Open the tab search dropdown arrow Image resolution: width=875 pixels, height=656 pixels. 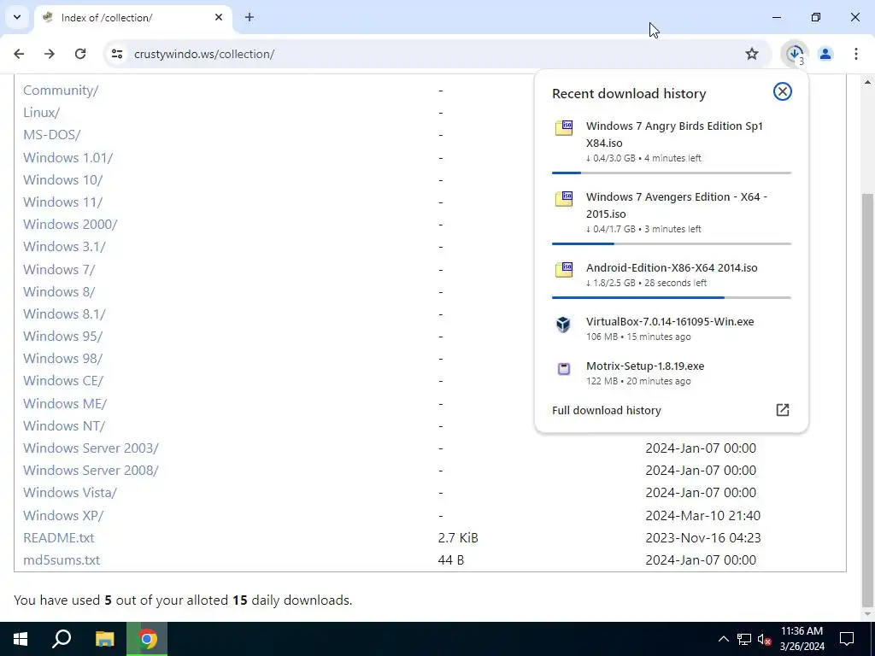pyautogui.click(x=17, y=17)
